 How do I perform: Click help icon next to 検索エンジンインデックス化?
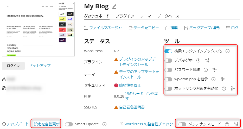click(x=227, y=51)
